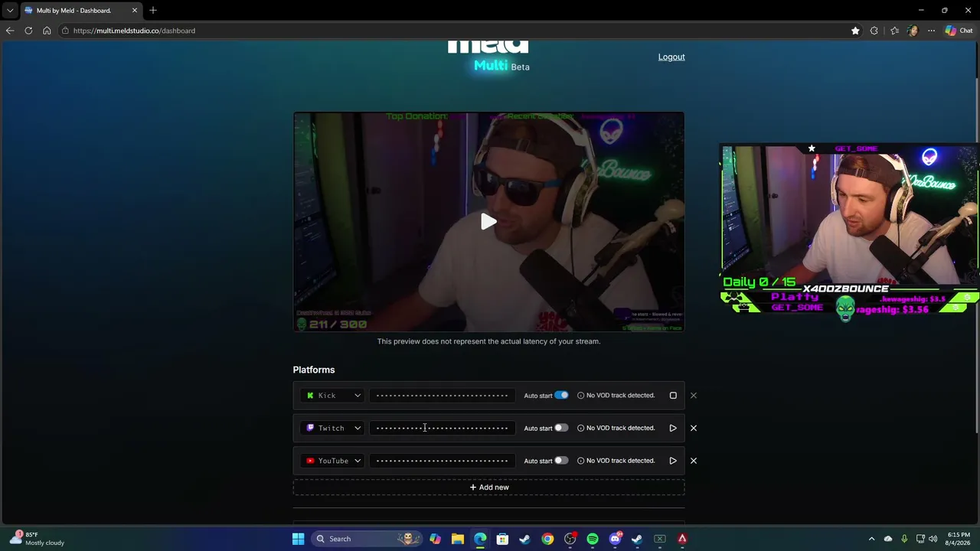Open Spotify from the taskbar
980x551 pixels.
(593, 539)
